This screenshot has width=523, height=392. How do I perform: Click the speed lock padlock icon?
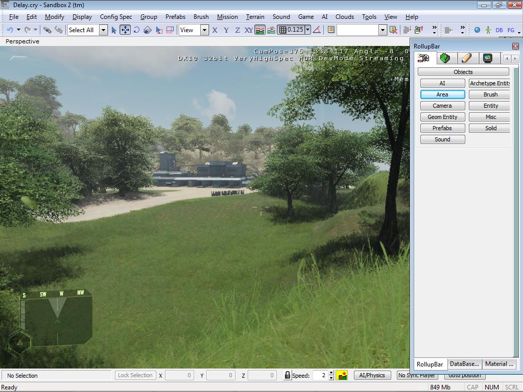287,375
